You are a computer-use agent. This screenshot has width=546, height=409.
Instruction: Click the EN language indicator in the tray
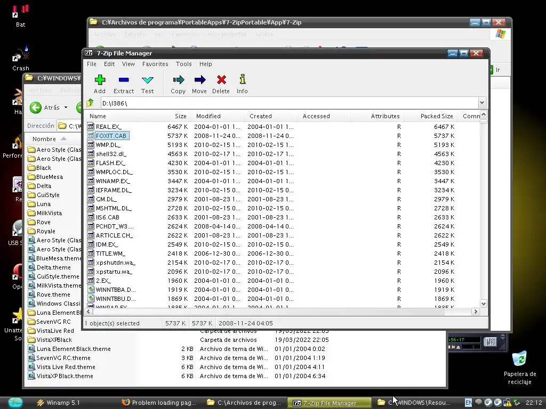point(468,403)
